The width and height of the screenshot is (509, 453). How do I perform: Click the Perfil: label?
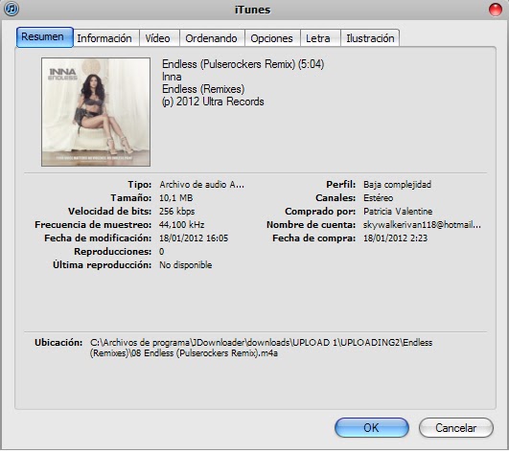pos(341,185)
